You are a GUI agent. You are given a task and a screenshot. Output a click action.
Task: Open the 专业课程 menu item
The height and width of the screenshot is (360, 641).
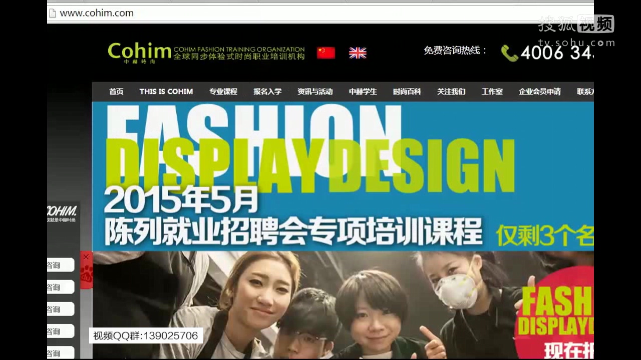[223, 91]
